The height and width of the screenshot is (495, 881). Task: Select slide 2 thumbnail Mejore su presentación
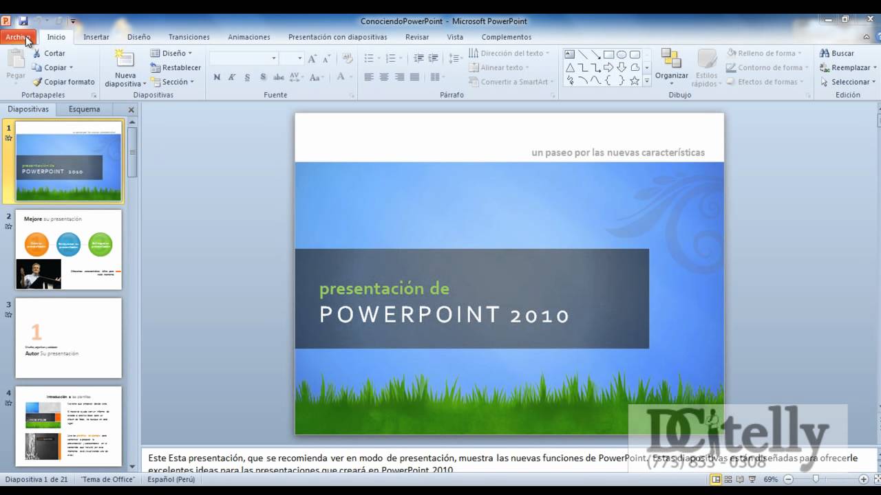pyautogui.click(x=69, y=250)
